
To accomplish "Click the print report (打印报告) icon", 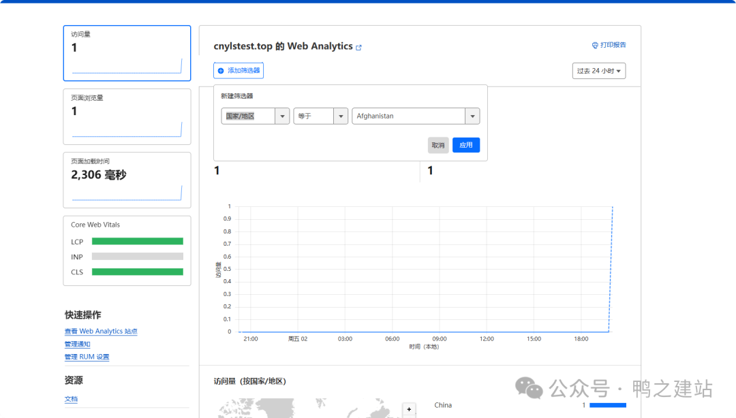I will tap(594, 46).
